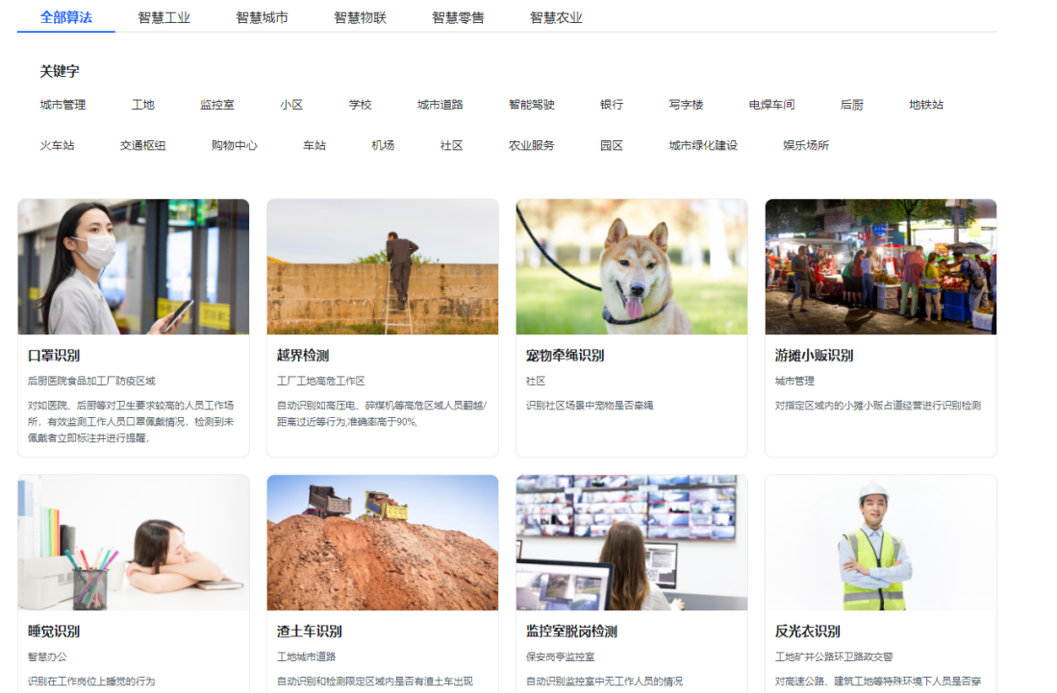
Task: Click the 自动识别监控室中无工作人员的情况 description
Action: coord(605,681)
